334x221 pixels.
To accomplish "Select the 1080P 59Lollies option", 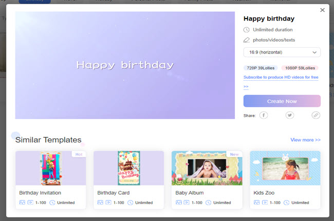I will [x=300, y=68].
